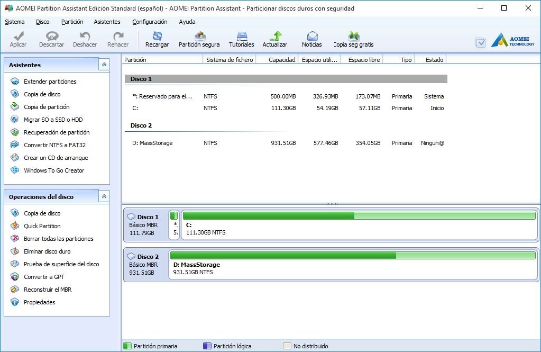Image resolution: width=541 pixels, height=352 pixels.
Task: Click the Recuperación de partición icon
Action: 15,132
